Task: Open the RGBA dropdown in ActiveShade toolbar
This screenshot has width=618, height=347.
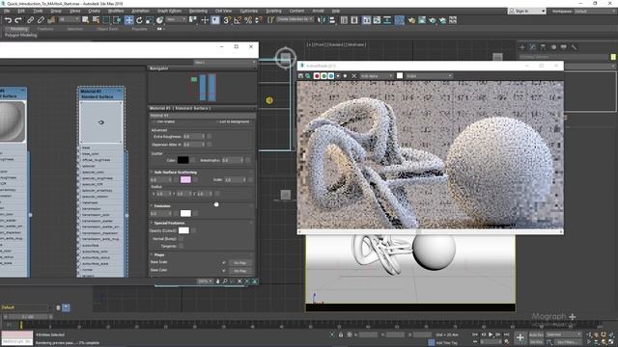Action: (429, 76)
